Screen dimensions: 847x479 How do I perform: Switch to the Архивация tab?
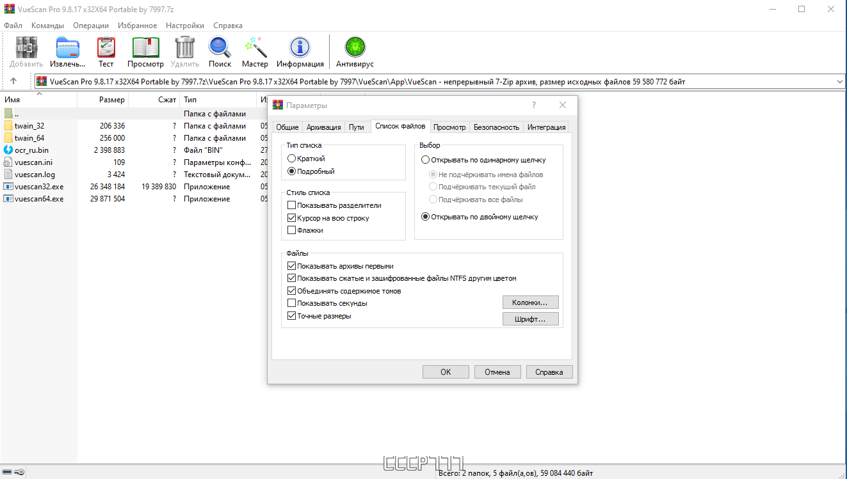[x=323, y=127]
